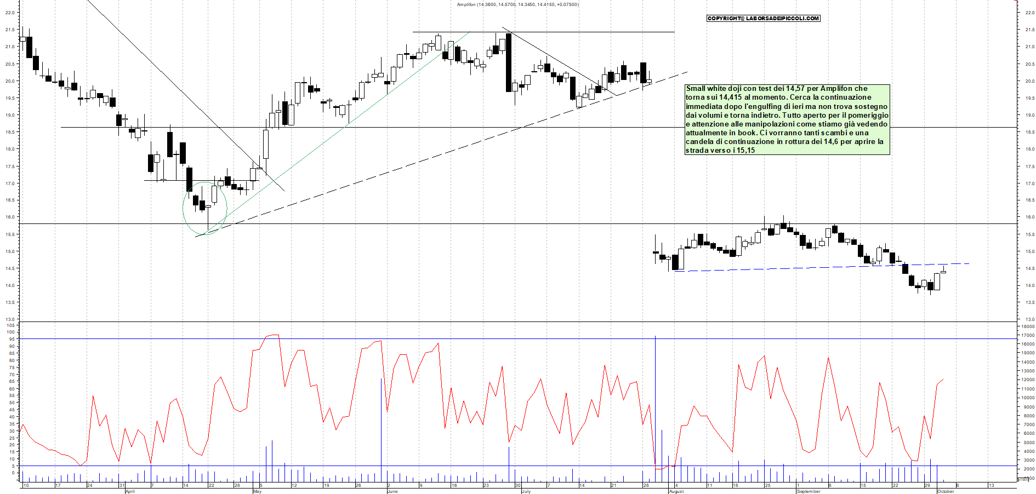Select the 18000 label on volume axis

(x=1027, y=326)
